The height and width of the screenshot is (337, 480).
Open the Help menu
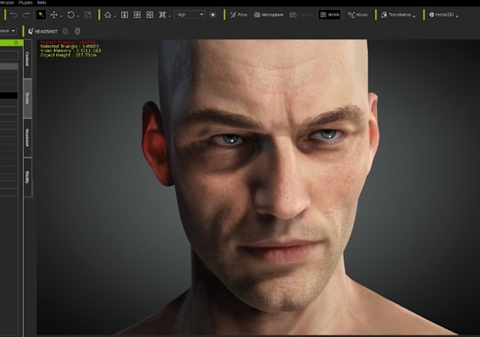pyautogui.click(x=42, y=2)
